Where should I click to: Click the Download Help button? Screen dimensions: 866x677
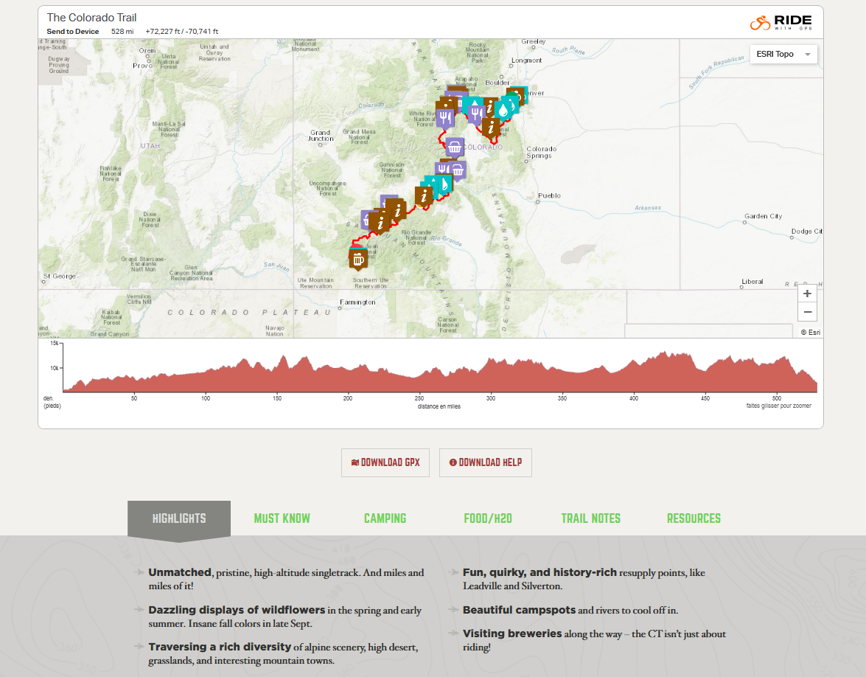pyautogui.click(x=485, y=462)
